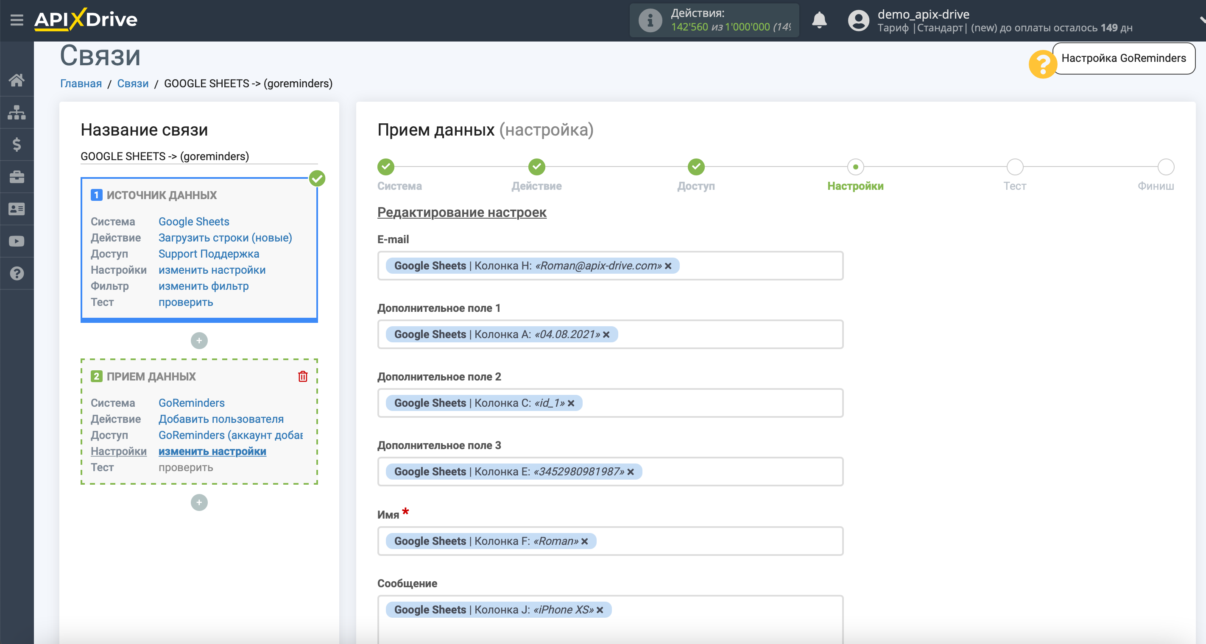
Task: Click GoReminders account access link
Action: 231,435
